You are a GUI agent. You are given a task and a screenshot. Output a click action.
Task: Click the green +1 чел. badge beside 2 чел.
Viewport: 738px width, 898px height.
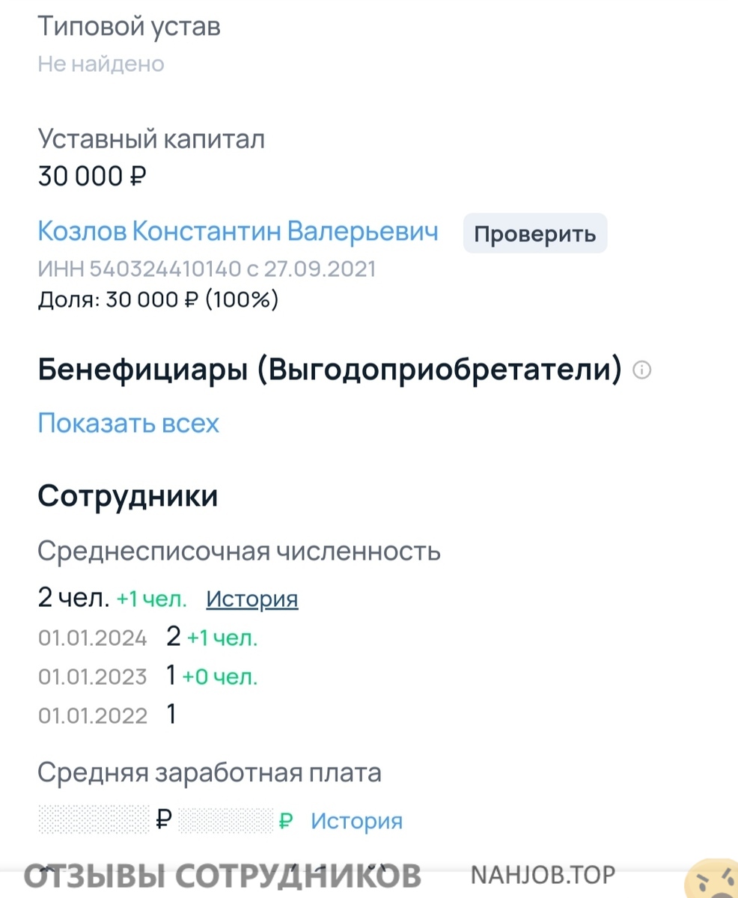click(x=152, y=599)
